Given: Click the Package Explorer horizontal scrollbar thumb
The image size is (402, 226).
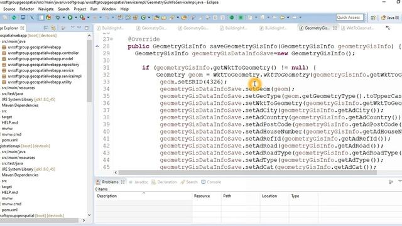Looking at the screenshot, I should (39, 220).
